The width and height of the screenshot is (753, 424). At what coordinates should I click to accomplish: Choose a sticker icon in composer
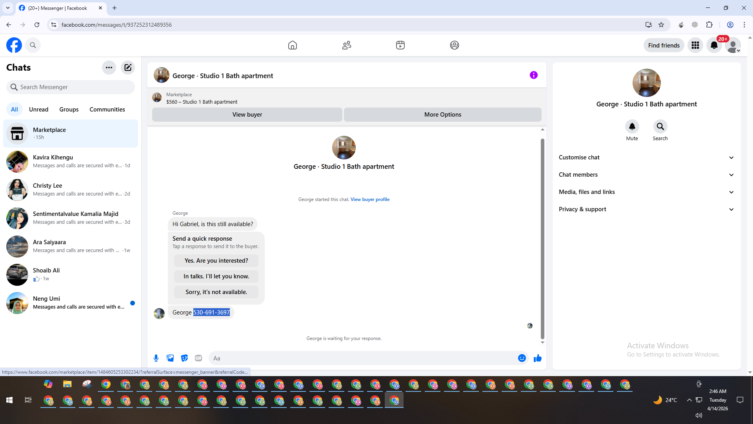[184, 358]
